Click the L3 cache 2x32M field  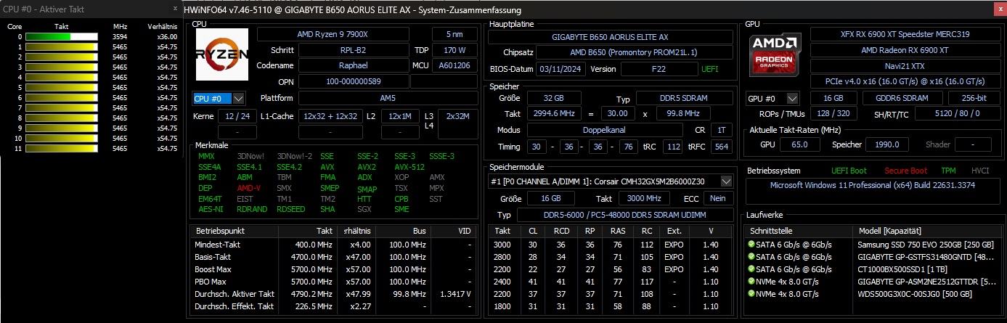(458, 116)
